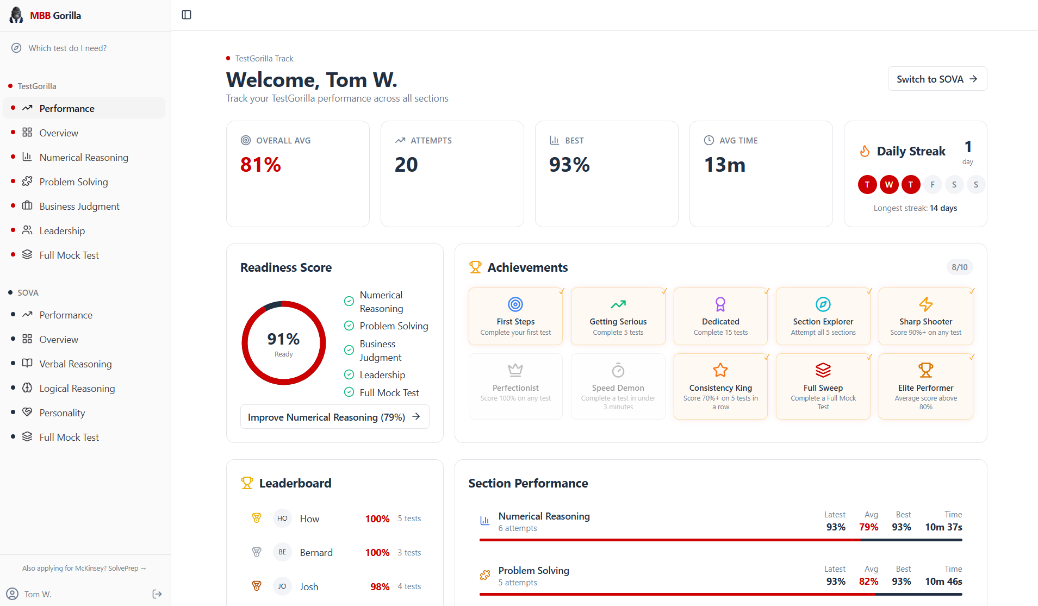1038x606 pixels.
Task: Click the Friday streak circle
Action: click(933, 184)
